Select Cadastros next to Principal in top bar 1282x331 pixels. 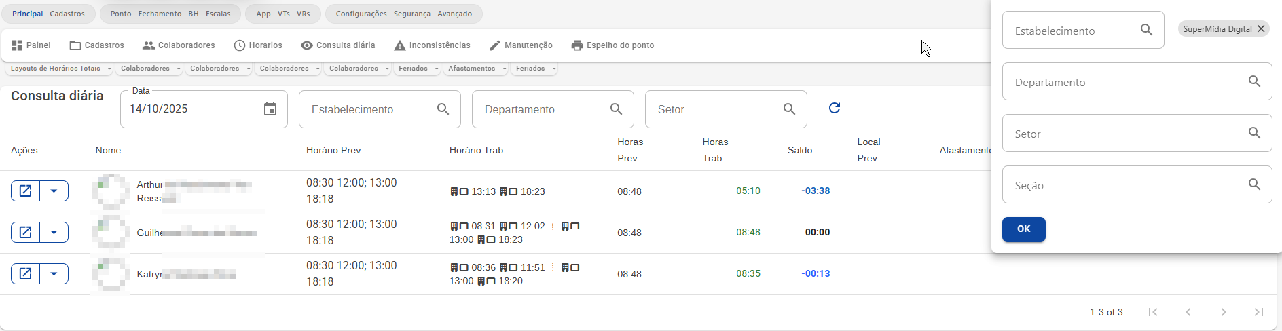tap(67, 14)
